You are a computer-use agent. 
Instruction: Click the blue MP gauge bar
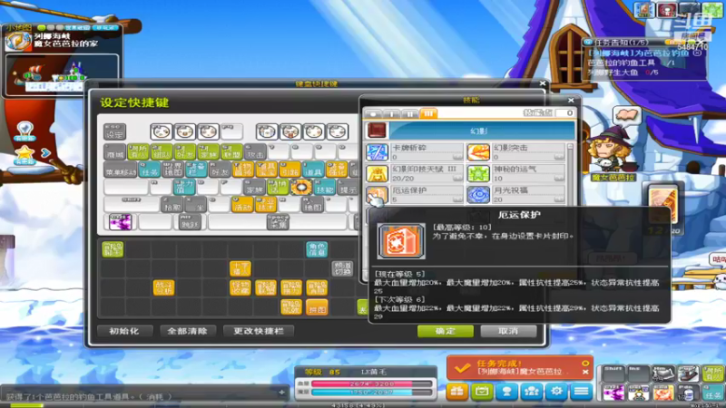click(x=372, y=392)
